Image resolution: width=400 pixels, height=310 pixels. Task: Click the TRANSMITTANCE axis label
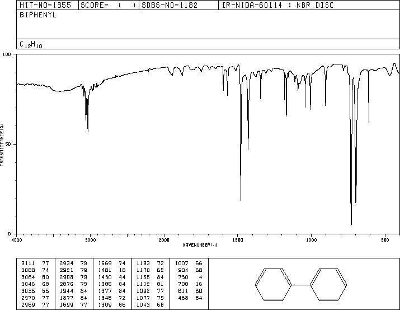coord(2,145)
